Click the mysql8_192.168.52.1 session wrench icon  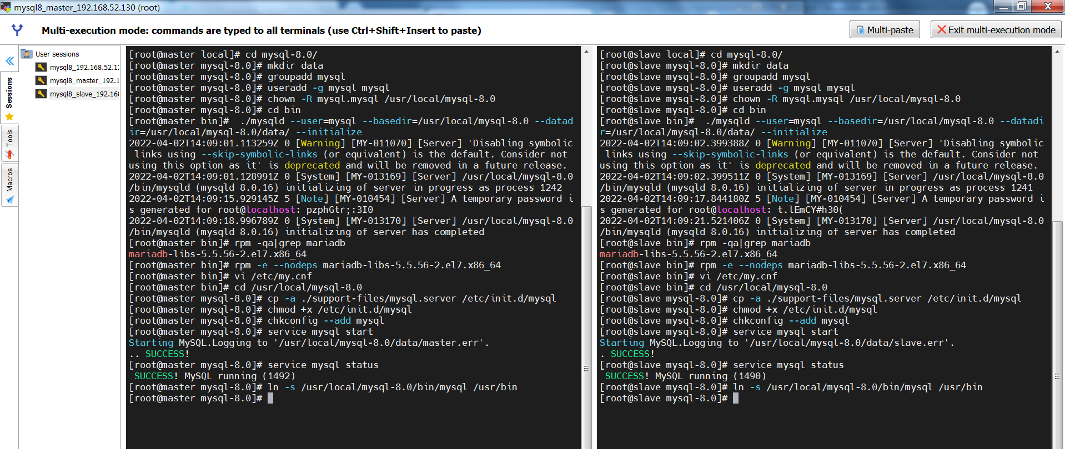41,67
